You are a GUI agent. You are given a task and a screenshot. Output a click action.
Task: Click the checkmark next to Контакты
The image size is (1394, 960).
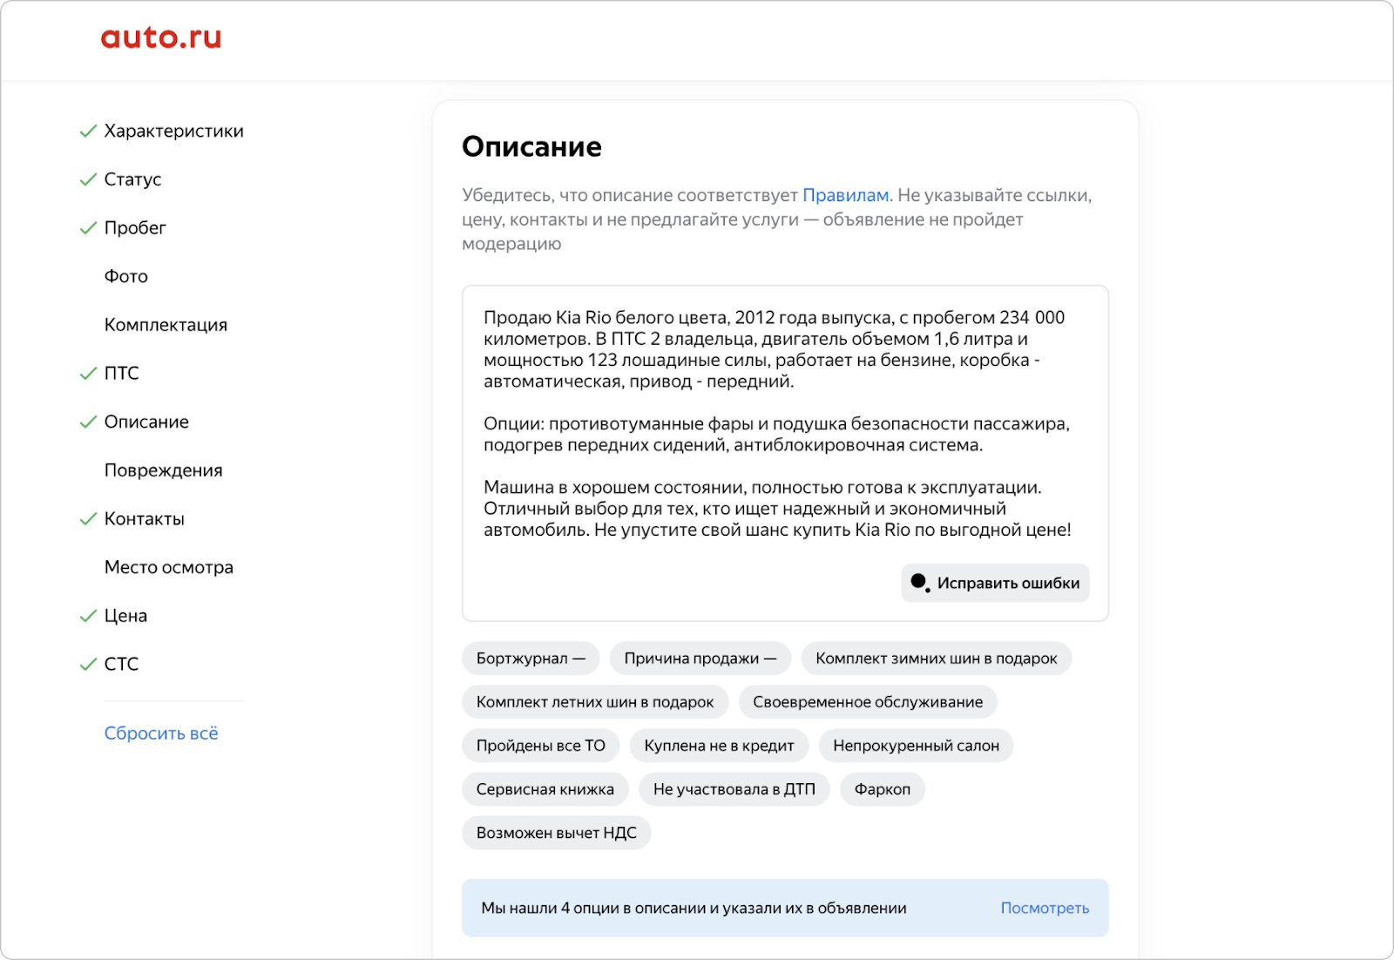88,519
